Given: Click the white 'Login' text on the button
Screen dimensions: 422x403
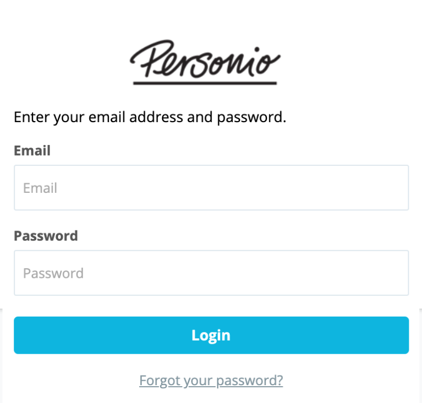Looking at the screenshot, I should coord(211,335).
